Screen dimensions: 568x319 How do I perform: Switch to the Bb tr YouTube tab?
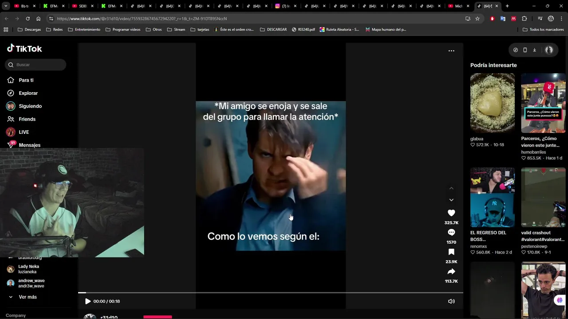pyautogui.click(x=24, y=6)
